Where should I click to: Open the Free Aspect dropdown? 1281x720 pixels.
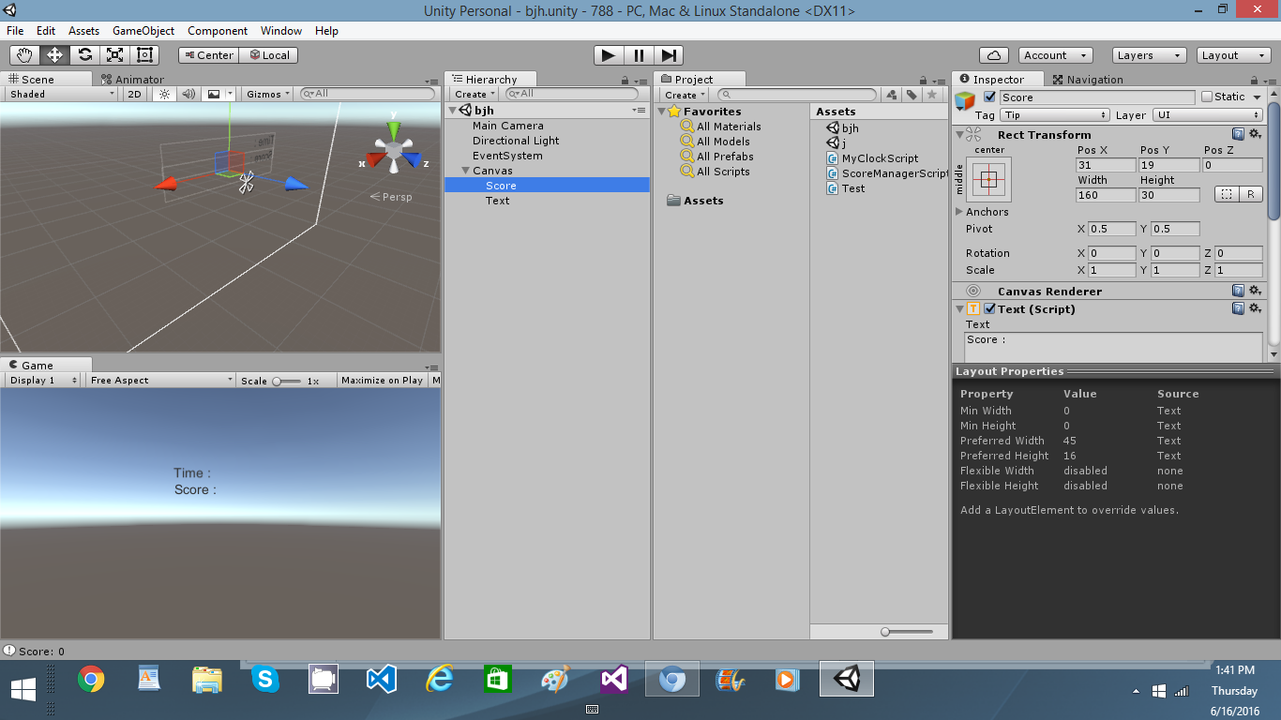(161, 381)
